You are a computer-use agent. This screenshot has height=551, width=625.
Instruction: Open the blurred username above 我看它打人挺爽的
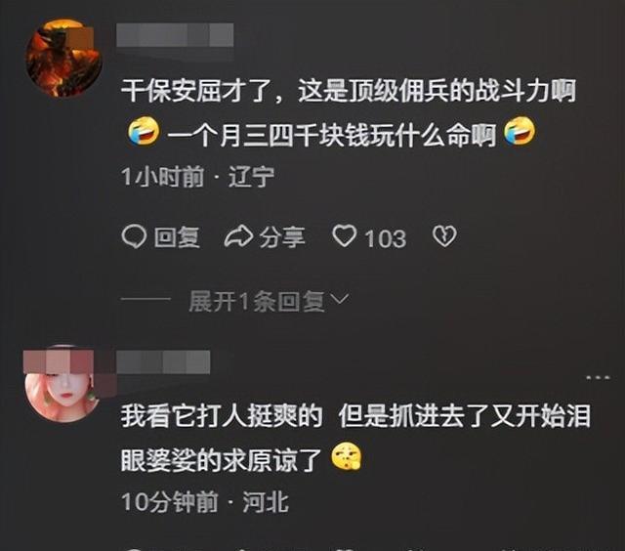click(x=163, y=362)
